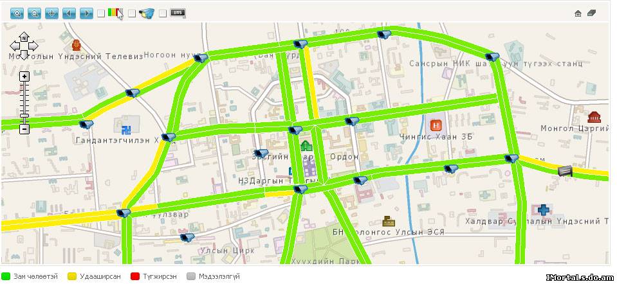Click the minus button on zoom slider
Image resolution: width=617 pixels, height=284 pixels.
24,129
